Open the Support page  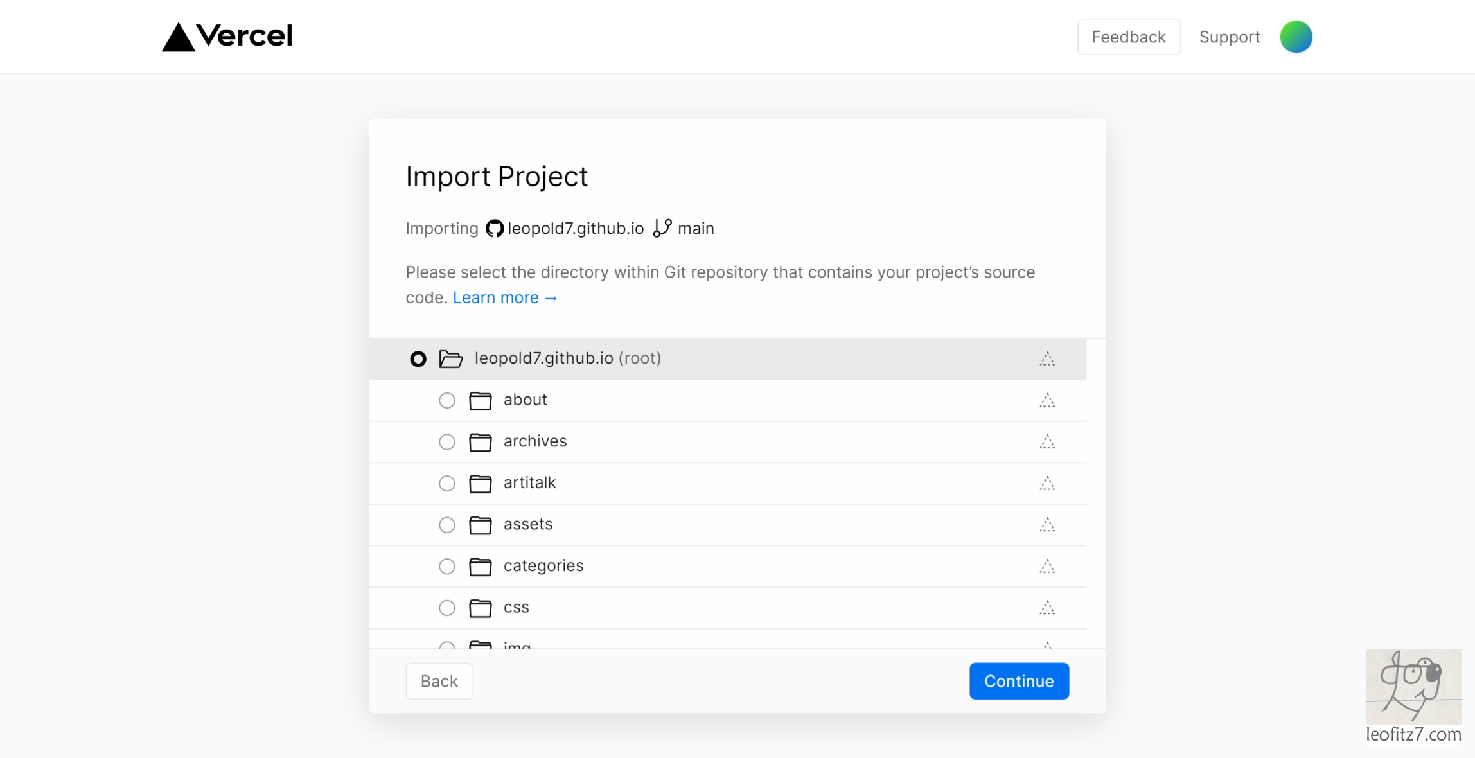pos(1229,37)
